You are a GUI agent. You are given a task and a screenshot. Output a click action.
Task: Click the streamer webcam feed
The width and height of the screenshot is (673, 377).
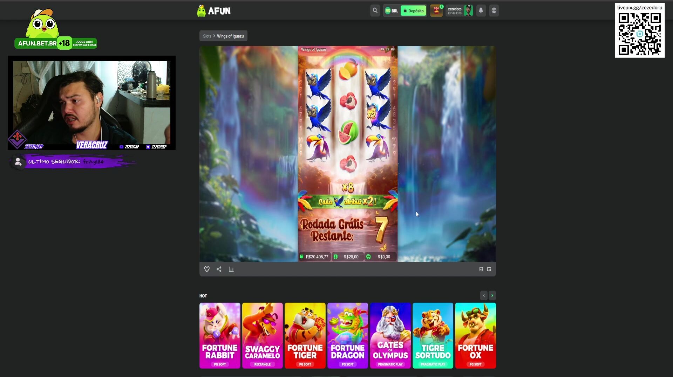coord(92,103)
